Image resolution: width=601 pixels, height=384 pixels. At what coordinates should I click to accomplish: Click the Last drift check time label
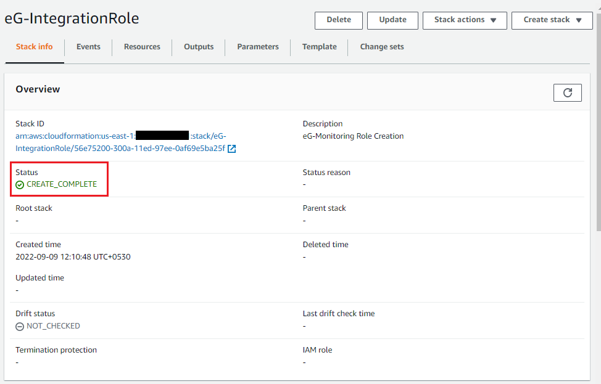pyautogui.click(x=338, y=314)
